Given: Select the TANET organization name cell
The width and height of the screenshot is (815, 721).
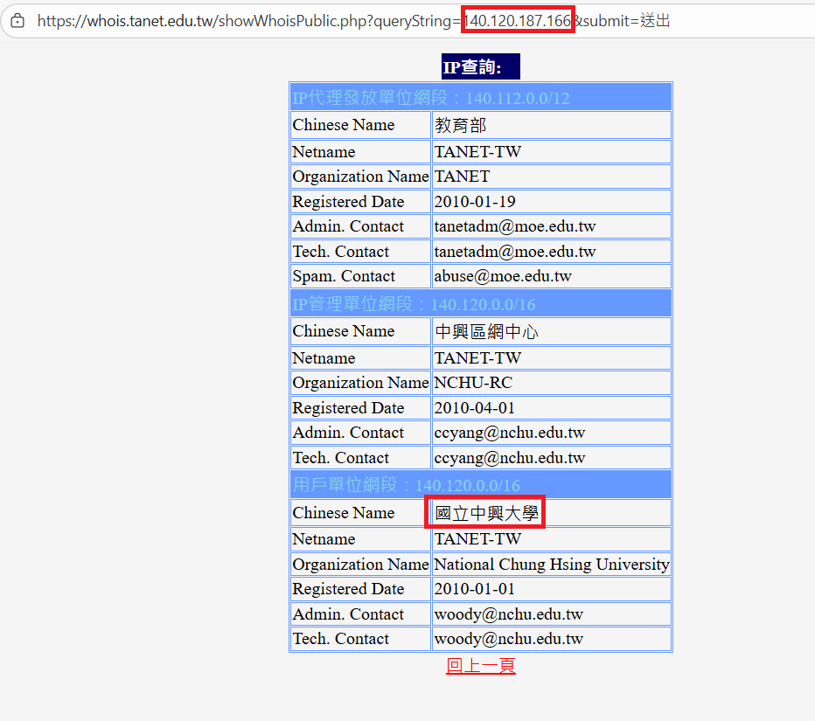Looking at the screenshot, I should pos(552,177).
